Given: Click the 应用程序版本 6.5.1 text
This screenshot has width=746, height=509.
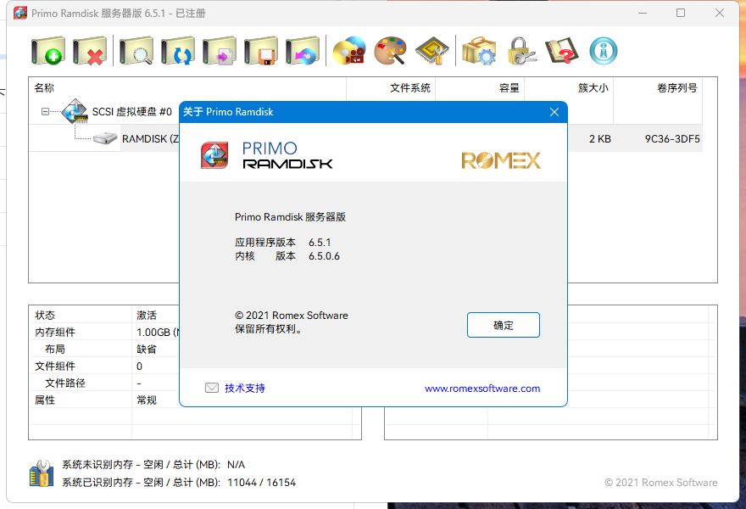Looking at the screenshot, I should coord(282,243).
